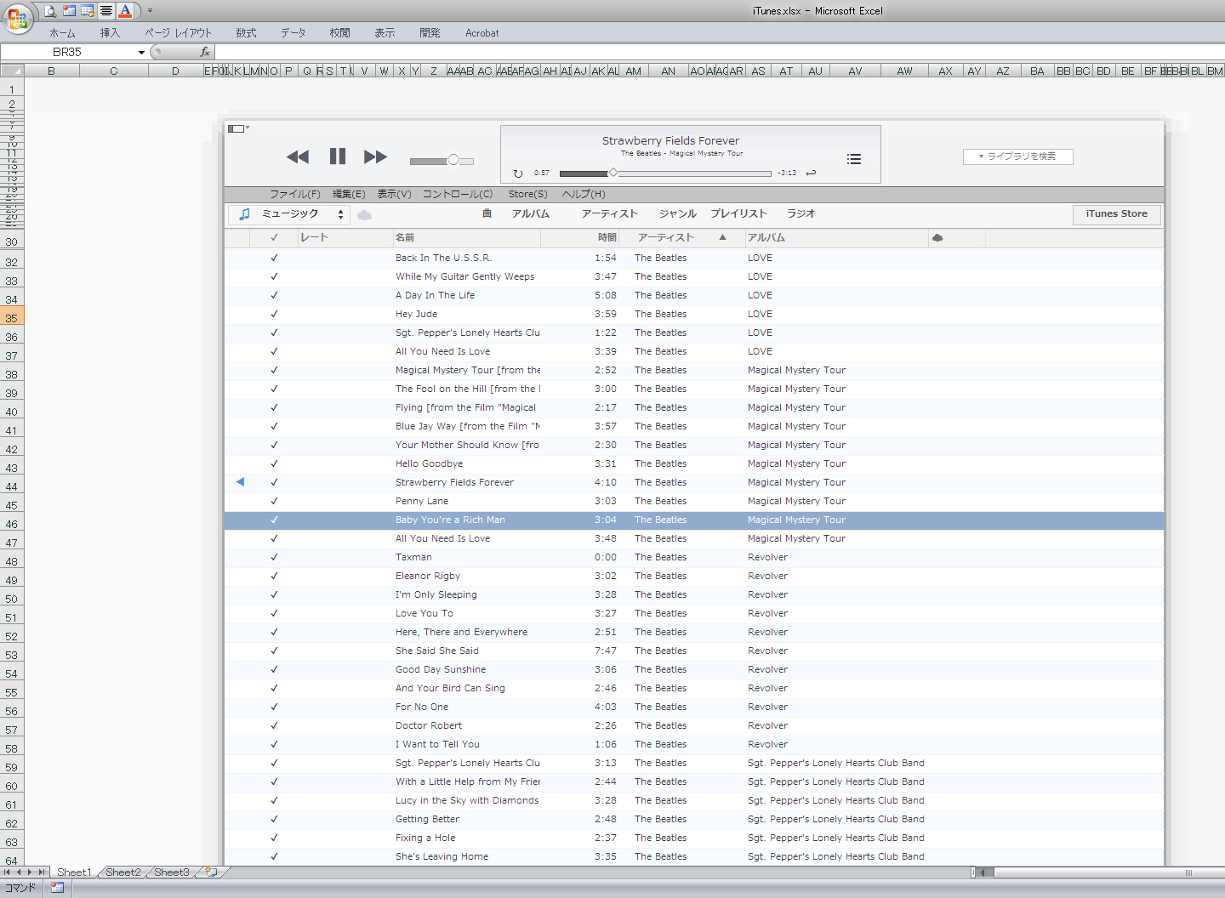1225x898 pixels.
Task: Click the print preview icon in quick access toolbar
Action: pyautogui.click(x=51, y=11)
